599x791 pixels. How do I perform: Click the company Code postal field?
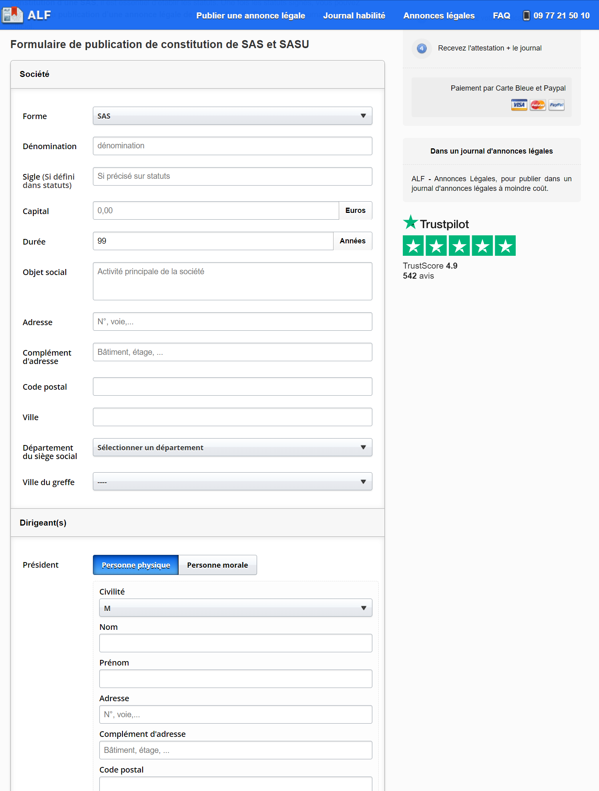(x=232, y=386)
